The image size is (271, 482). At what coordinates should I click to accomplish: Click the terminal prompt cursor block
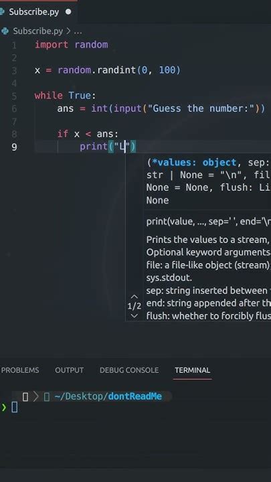[x=15, y=407]
